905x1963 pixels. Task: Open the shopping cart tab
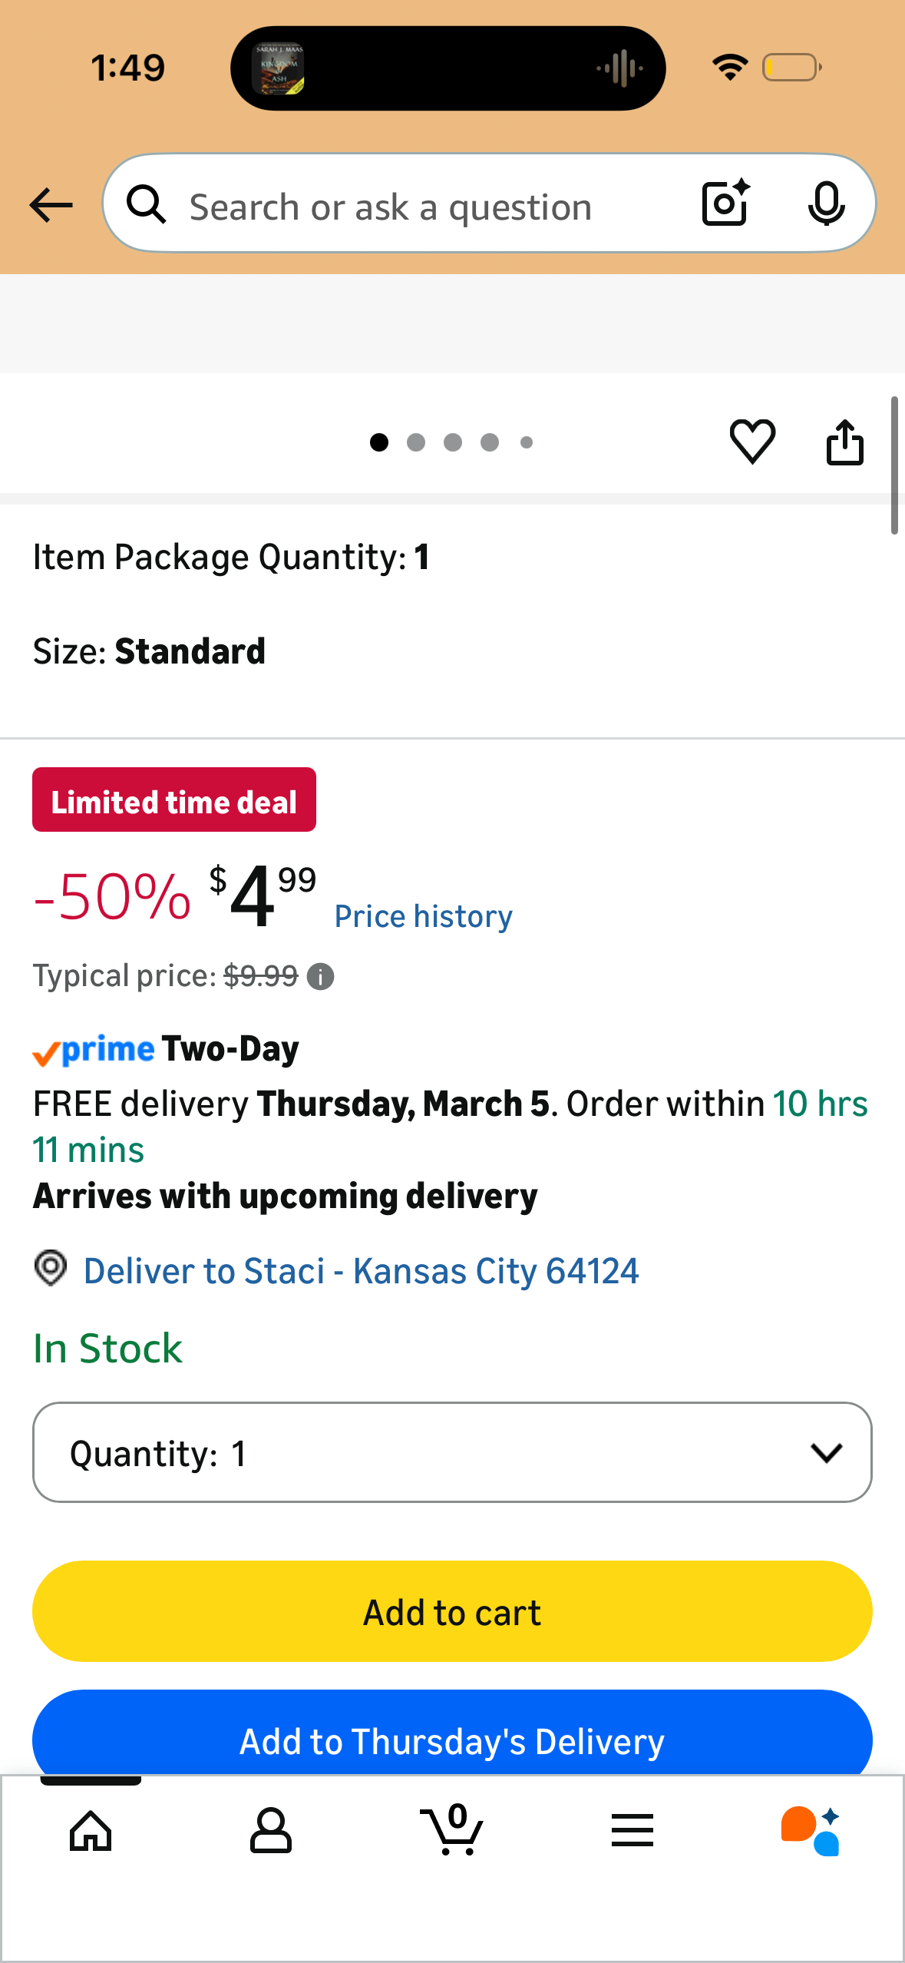[452, 1831]
